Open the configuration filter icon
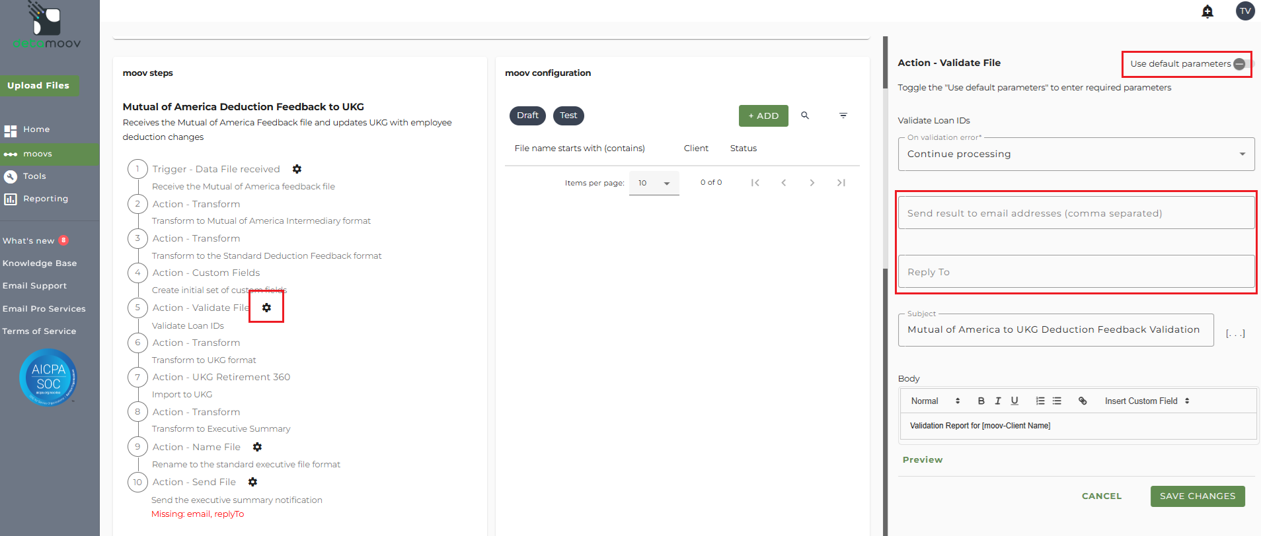 point(843,116)
